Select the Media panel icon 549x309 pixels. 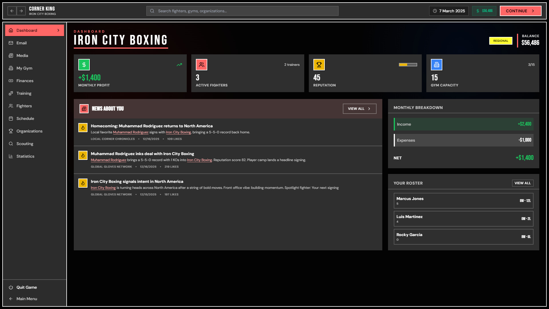coord(11,56)
